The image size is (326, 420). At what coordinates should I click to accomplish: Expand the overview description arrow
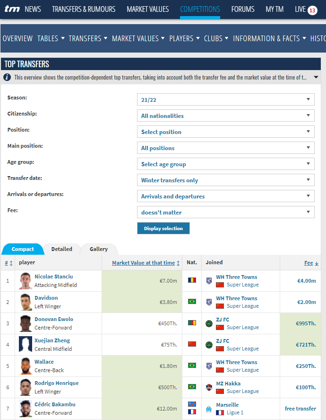click(x=316, y=77)
